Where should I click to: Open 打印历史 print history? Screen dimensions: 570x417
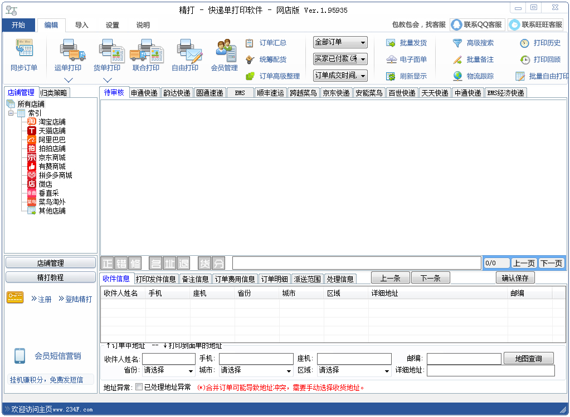tap(524, 43)
